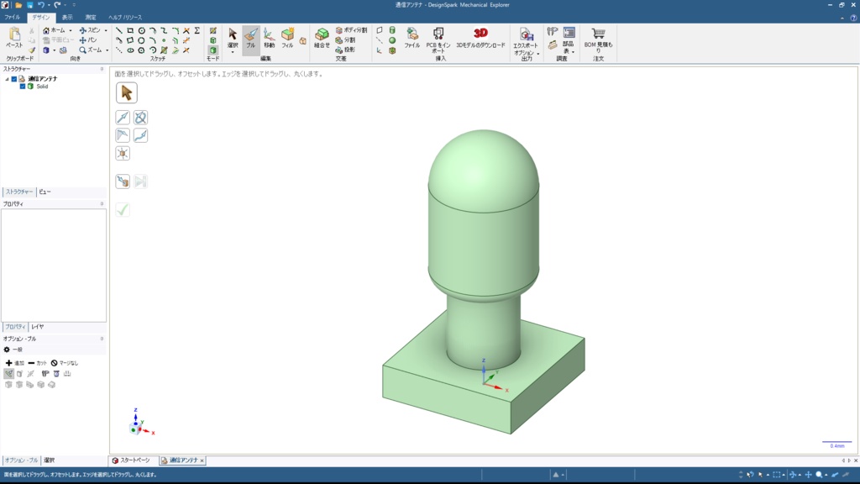Open 3Dモデルのダウンロード
The image size is (860, 484).
point(480,39)
